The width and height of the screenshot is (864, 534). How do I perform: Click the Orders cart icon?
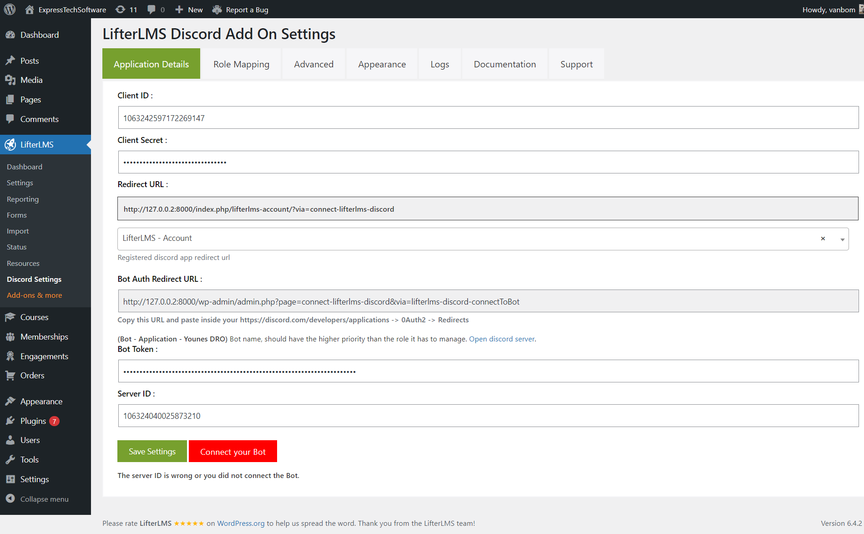pyautogui.click(x=10, y=375)
